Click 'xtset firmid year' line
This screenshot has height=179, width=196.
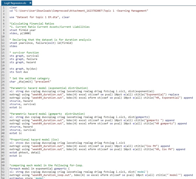coord(22,30)
